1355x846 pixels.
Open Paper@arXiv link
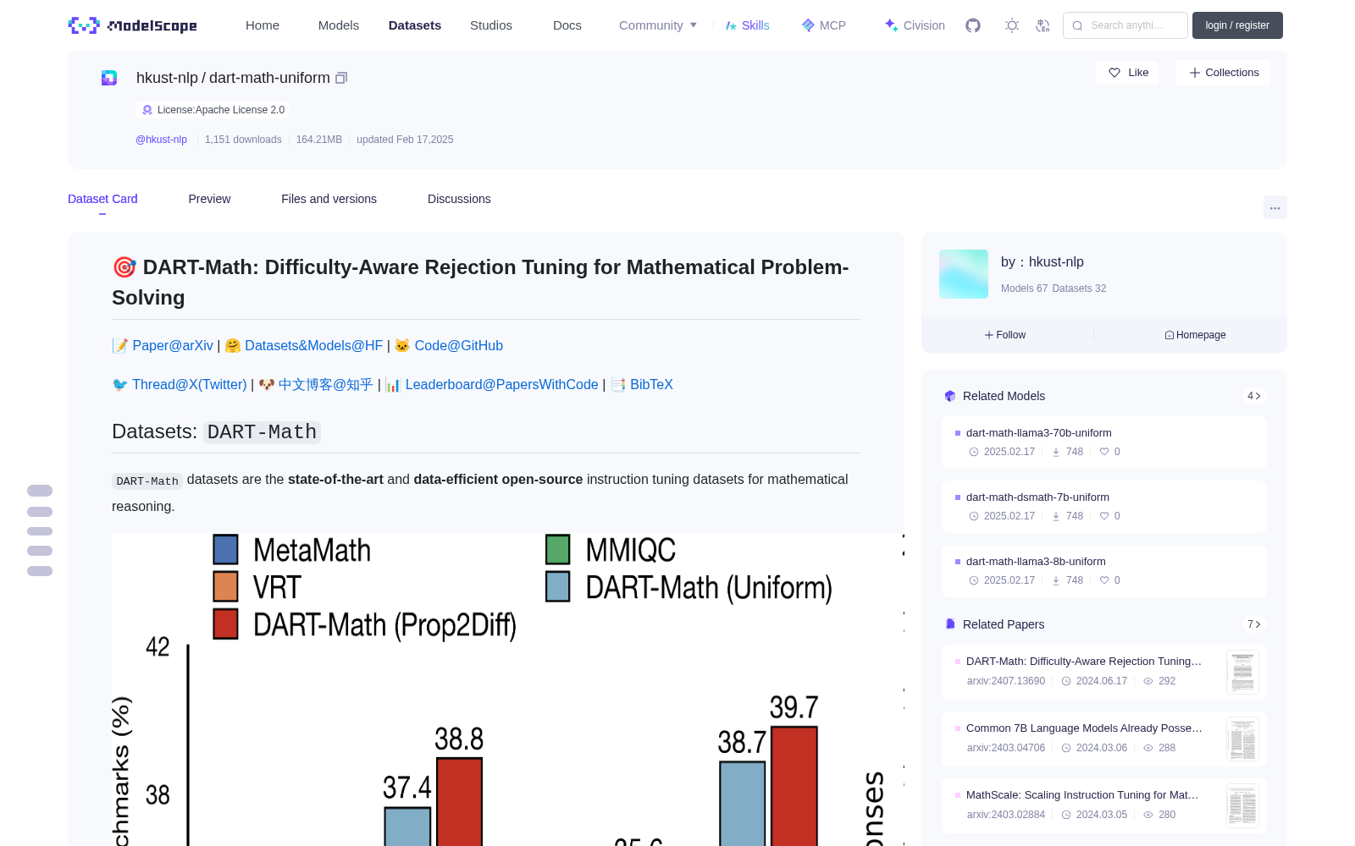[x=173, y=345]
